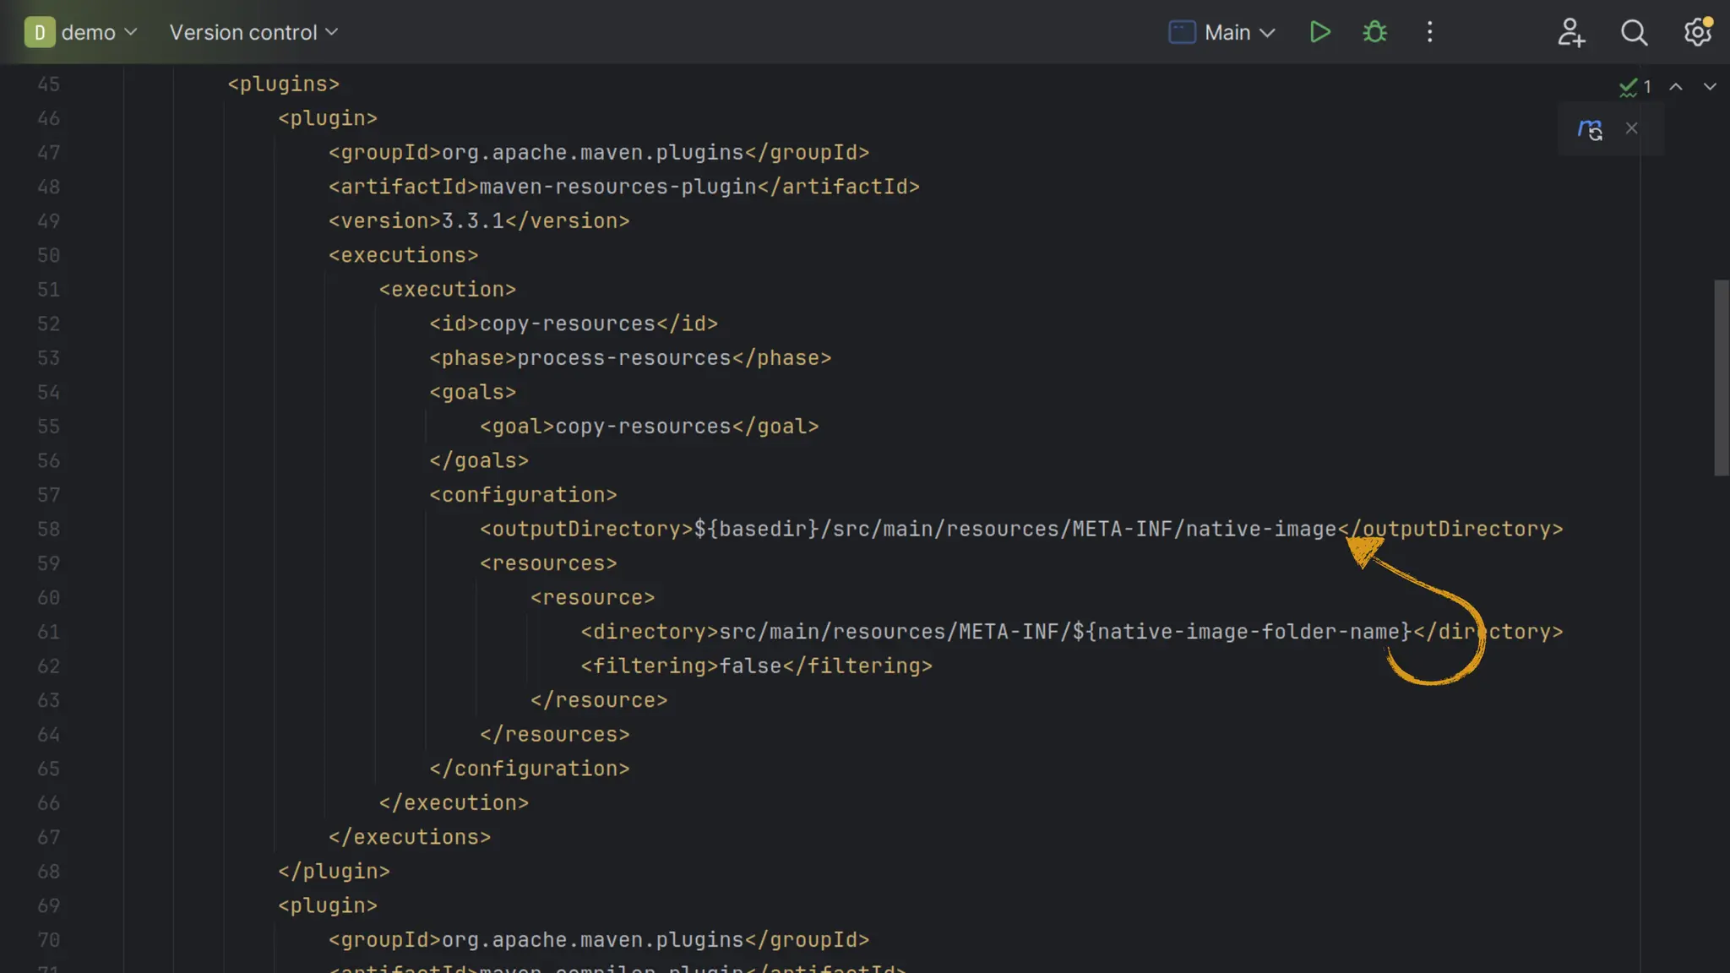Close the Maven reload popup
The image size is (1730, 973).
1631,128
